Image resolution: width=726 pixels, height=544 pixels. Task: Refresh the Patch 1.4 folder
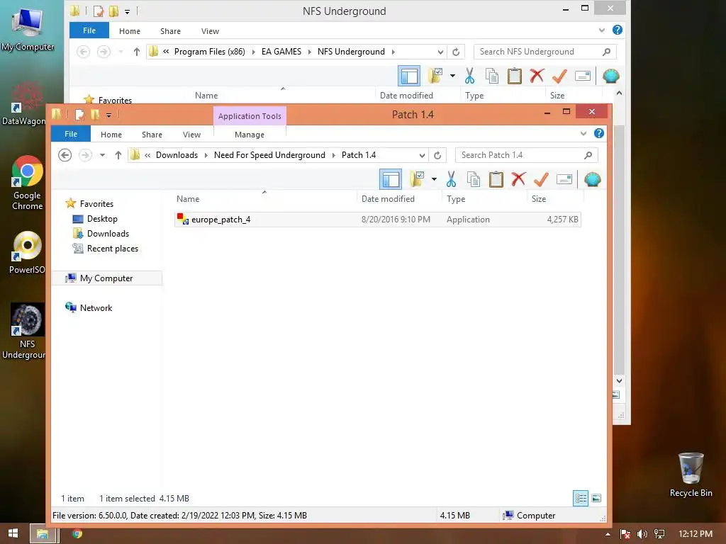pyautogui.click(x=437, y=155)
